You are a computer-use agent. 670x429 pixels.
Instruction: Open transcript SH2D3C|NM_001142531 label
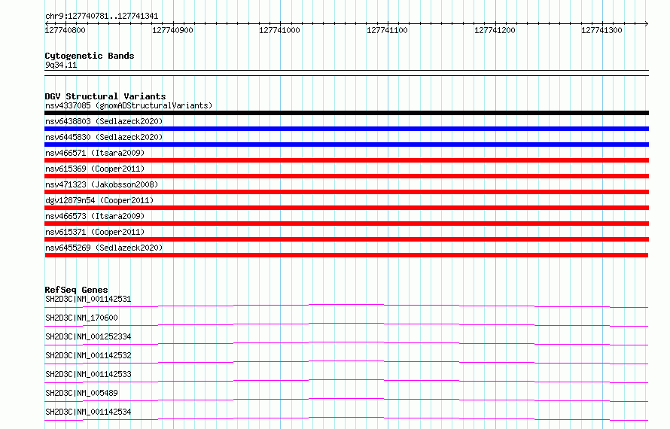click(88, 299)
